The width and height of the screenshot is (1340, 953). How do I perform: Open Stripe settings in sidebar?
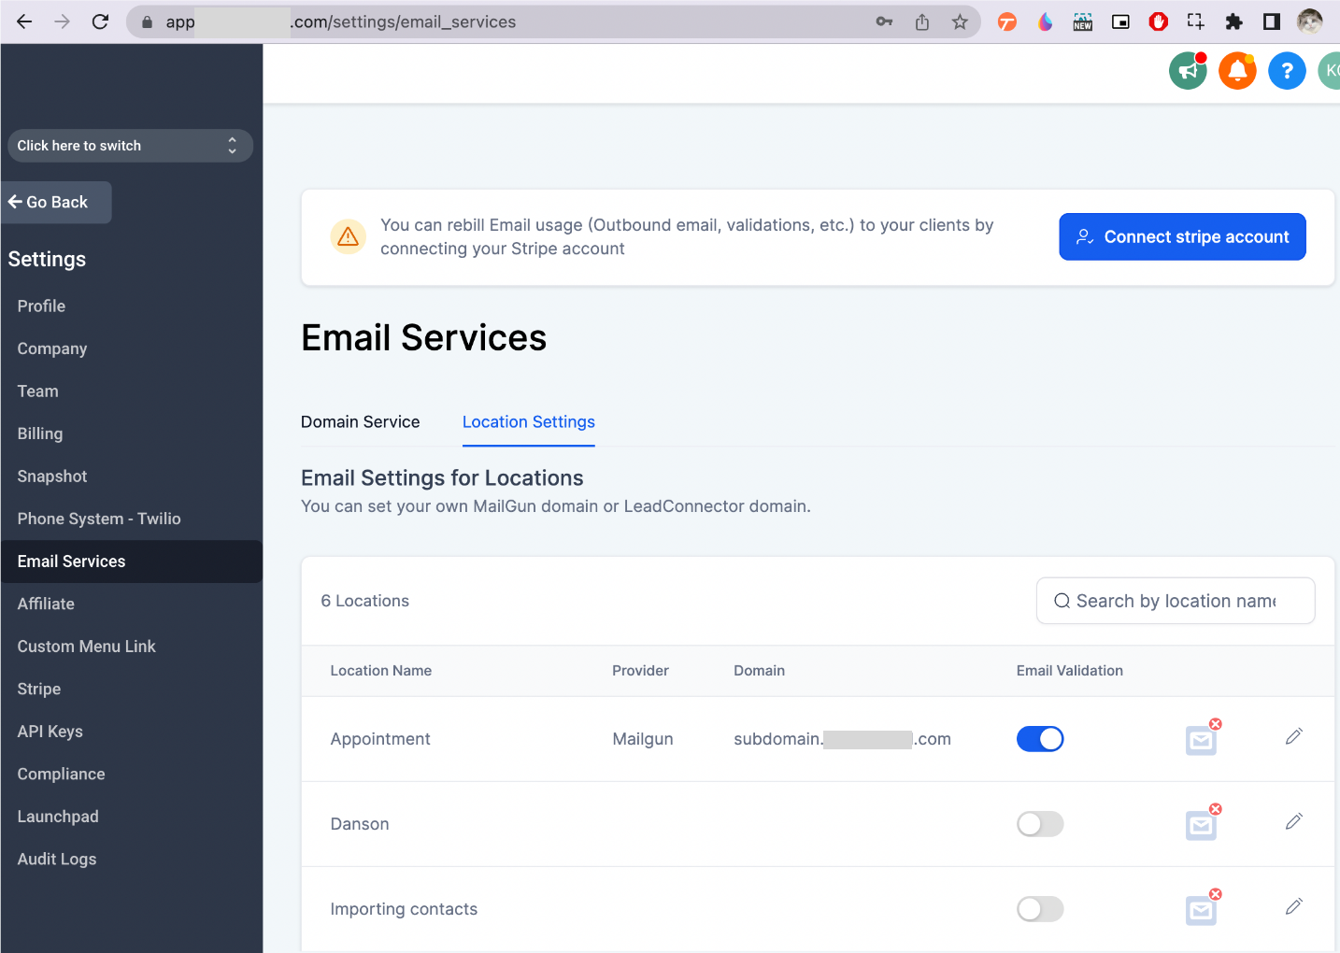coord(39,689)
